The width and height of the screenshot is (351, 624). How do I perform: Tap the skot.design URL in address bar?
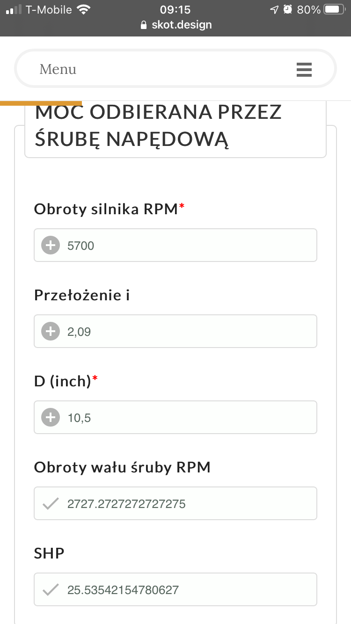182,25
